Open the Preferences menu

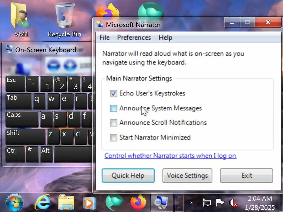pyautogui.click(x=134, y=38)
